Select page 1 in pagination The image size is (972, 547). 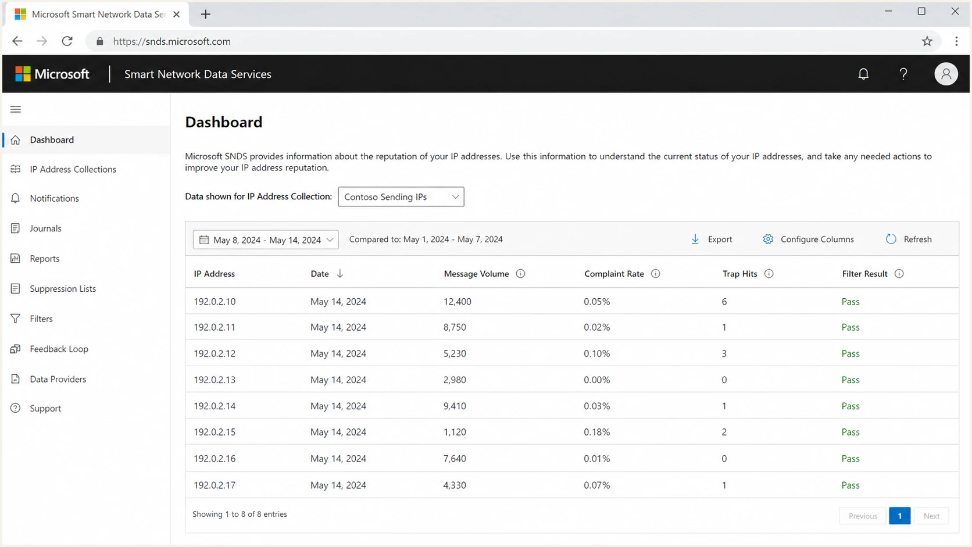pos(899,516)
